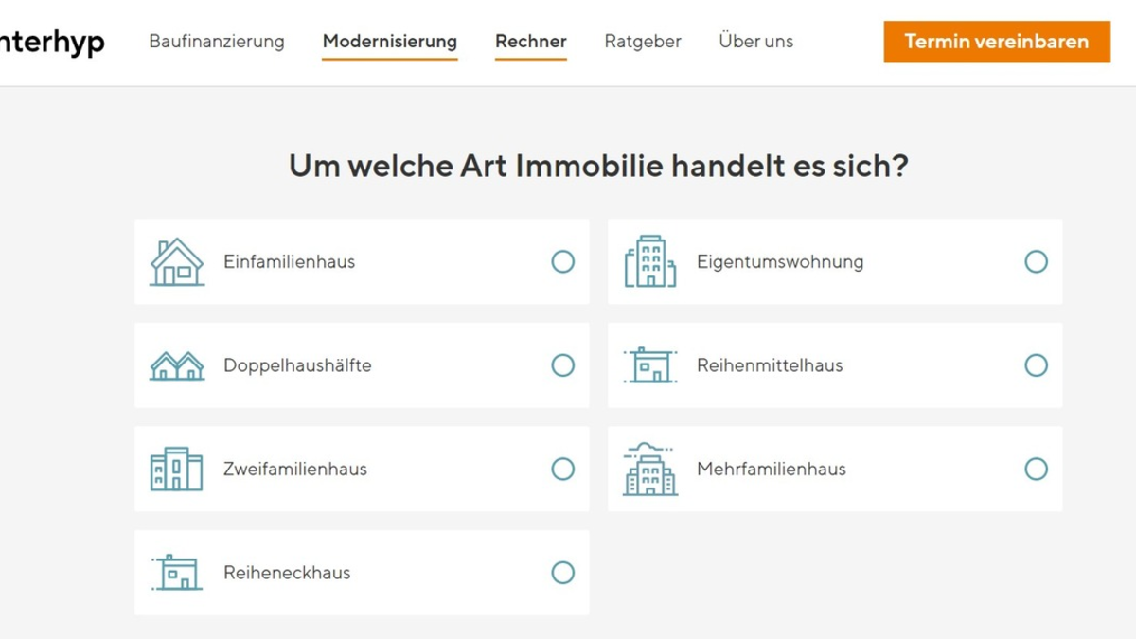Select the Eigentumswohnung radio button
Screen dimensions: 1136x639
pos(1037,262)
